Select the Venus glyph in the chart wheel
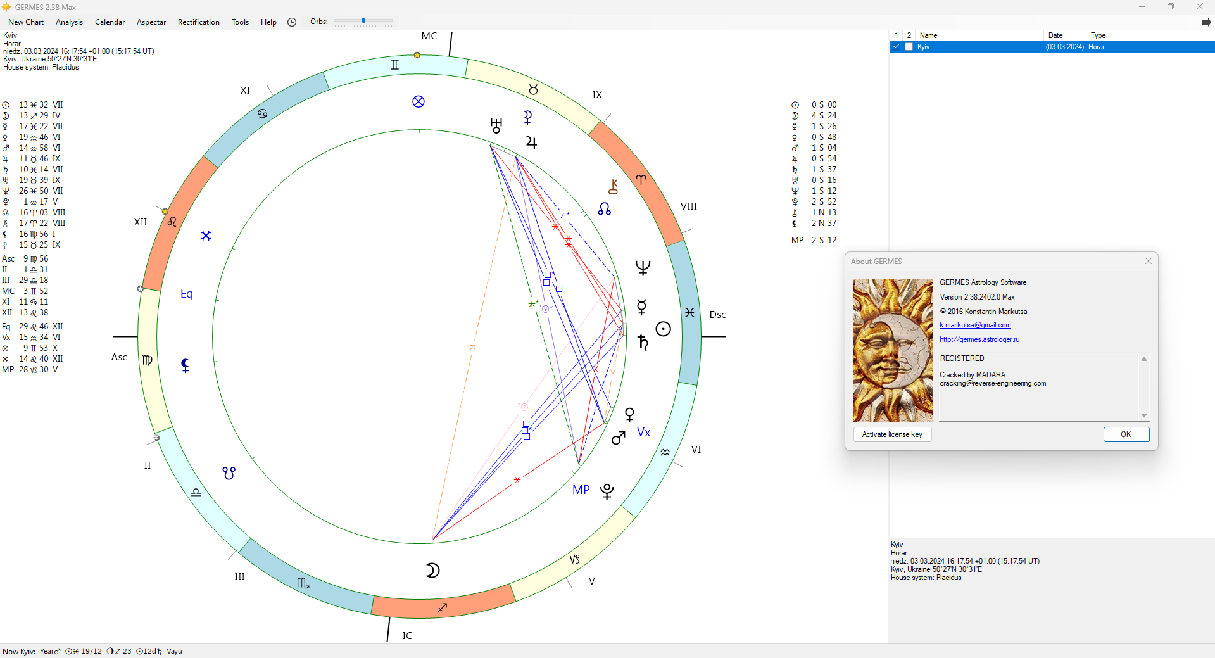 (629, 415)
